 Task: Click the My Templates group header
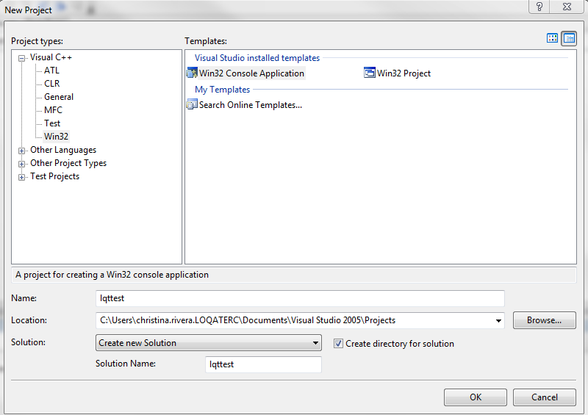[222, 89]
